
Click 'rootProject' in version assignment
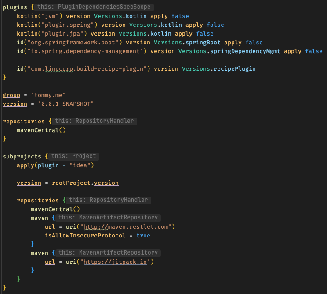[x=71, y=183]
